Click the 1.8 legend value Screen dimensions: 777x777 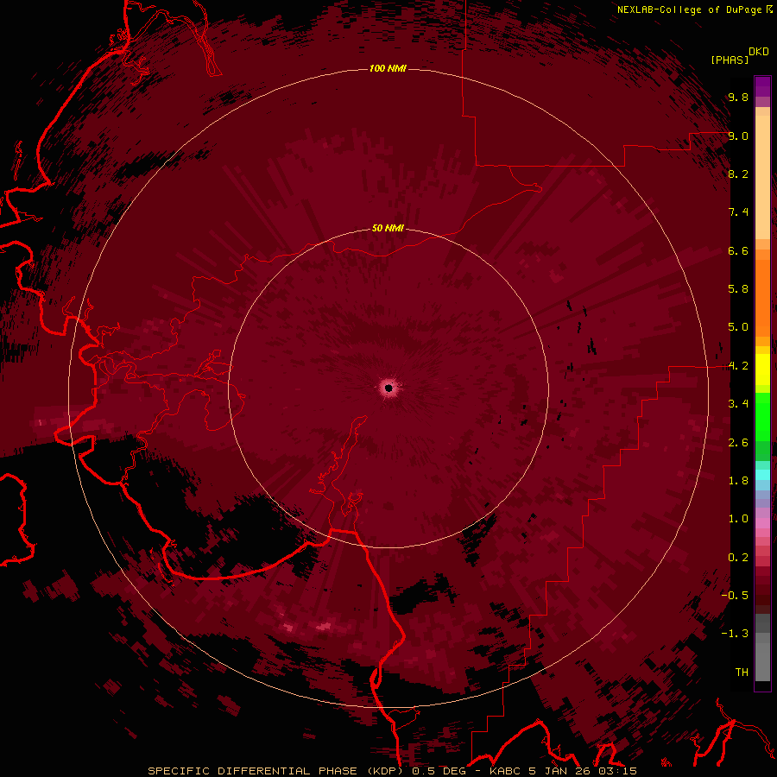point(738,481)
